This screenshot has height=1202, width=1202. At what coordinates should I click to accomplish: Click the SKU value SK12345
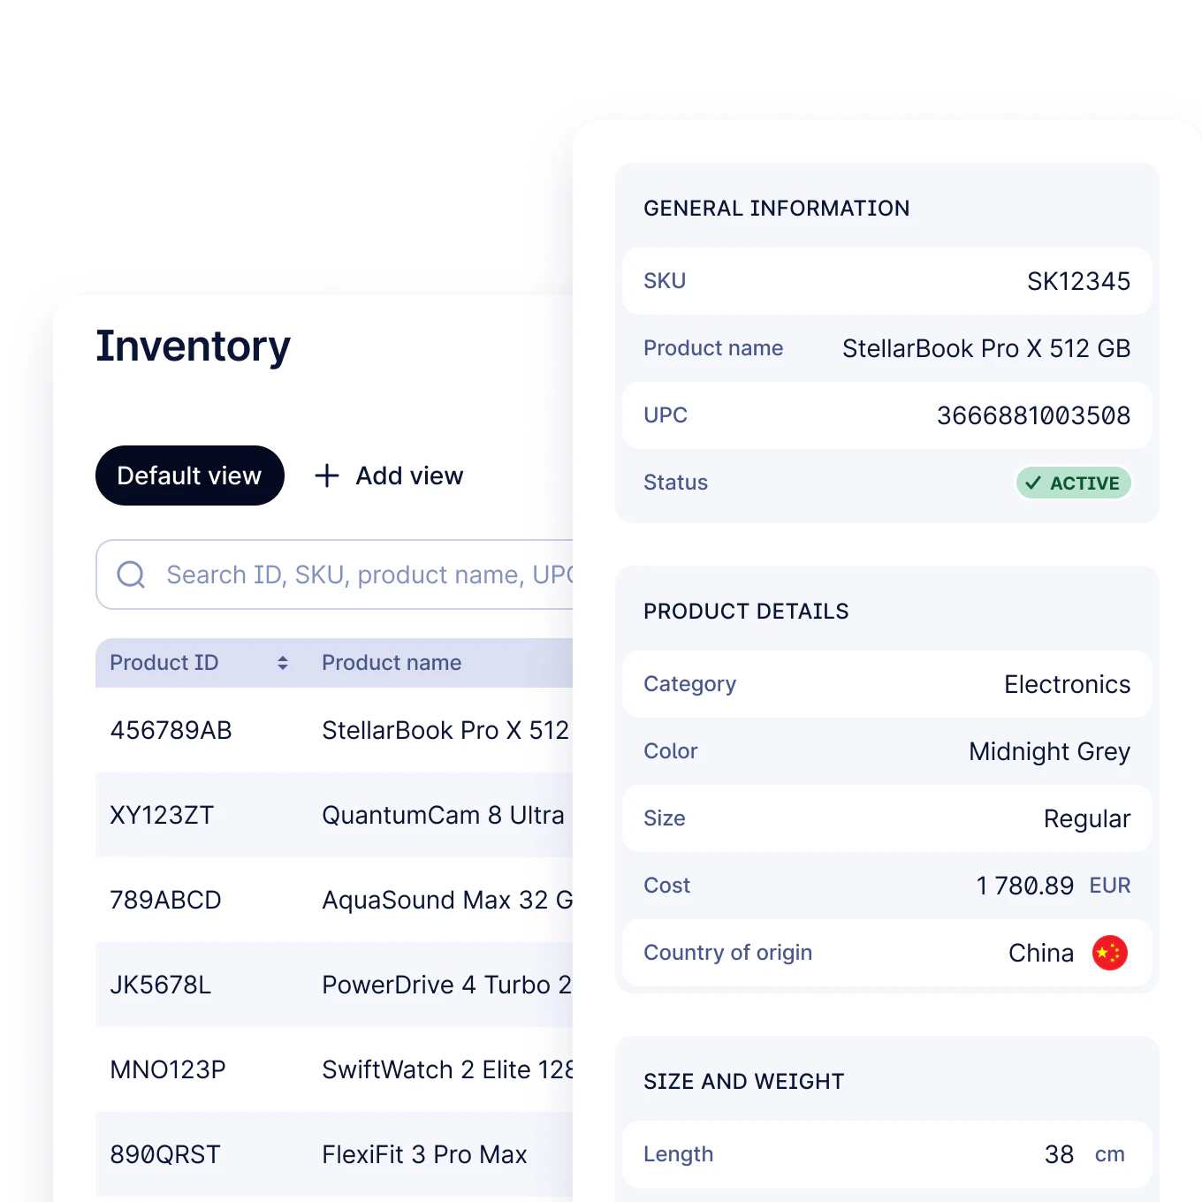tap(1078, 281)
